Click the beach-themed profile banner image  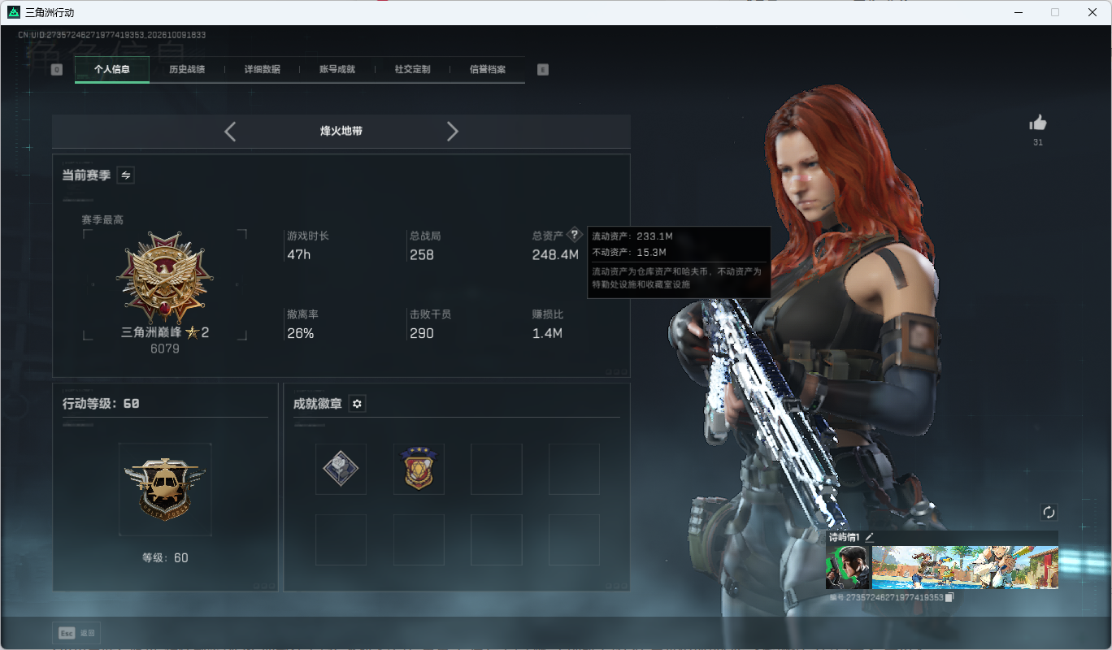pyautogui.click(x=965, y=567)
